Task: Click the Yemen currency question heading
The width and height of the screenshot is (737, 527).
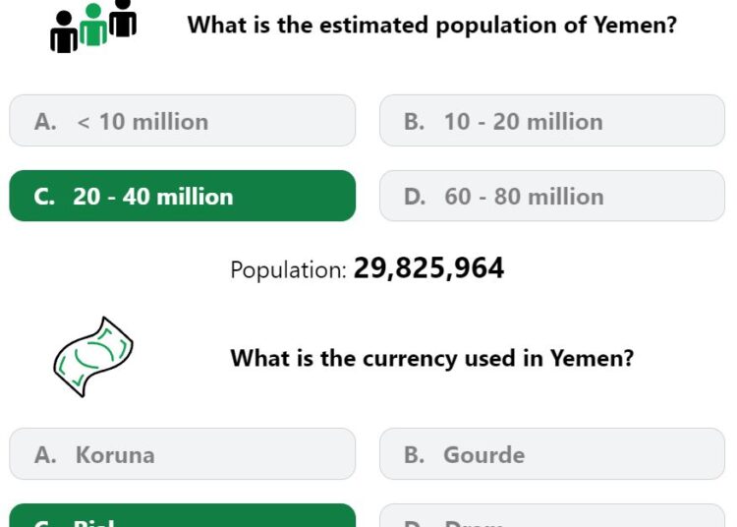Action: pos(432,358)
